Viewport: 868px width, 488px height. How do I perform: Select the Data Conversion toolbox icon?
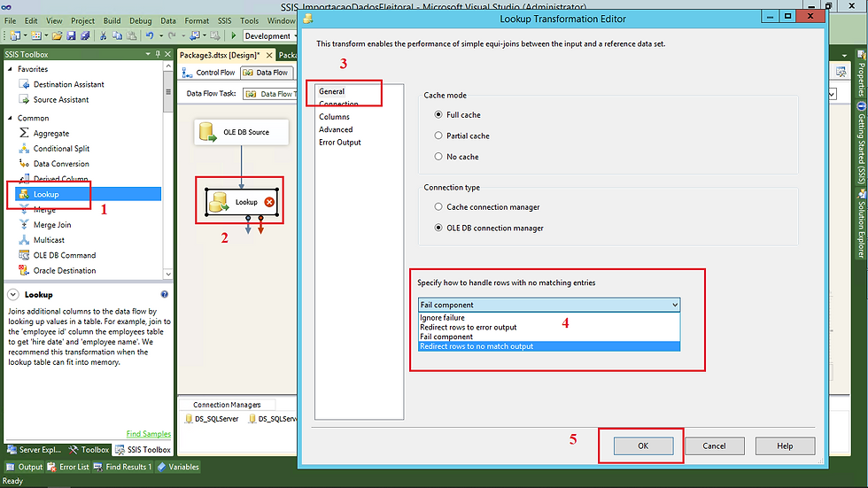pos(24,163)
